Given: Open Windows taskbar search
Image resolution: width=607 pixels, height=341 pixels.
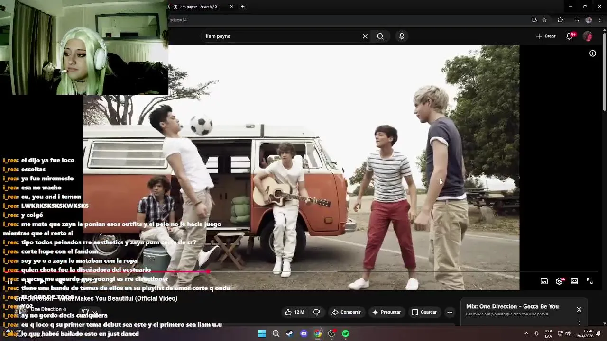Looking at the screenshot, I should point(276,333).
